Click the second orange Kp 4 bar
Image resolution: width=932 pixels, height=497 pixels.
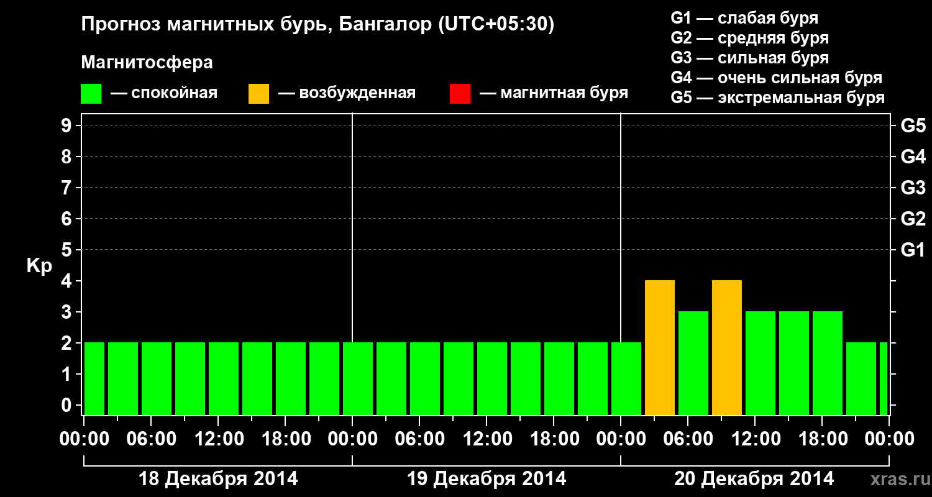pos(727,348)
